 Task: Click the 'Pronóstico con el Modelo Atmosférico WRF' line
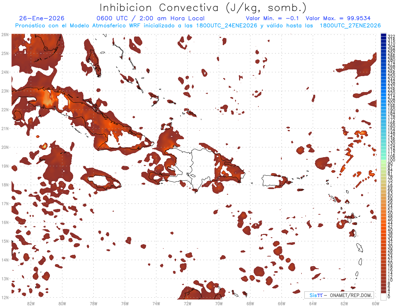point(198,26)
